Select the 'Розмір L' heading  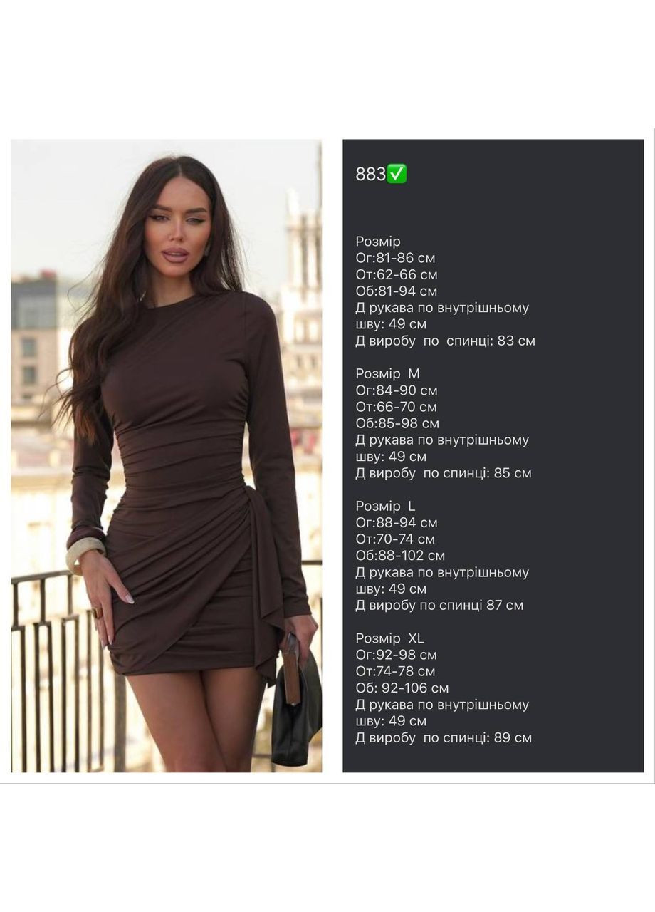(385, 506)
